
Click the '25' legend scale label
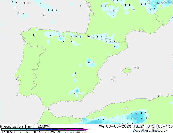53,132
